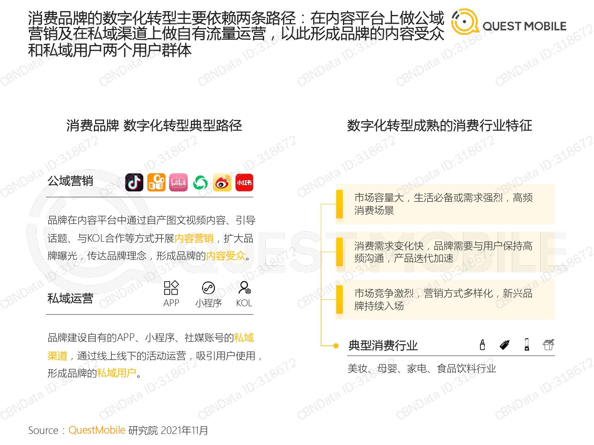Click the cosmetics lipstick icon
The image size is (594, 445).
482,345
